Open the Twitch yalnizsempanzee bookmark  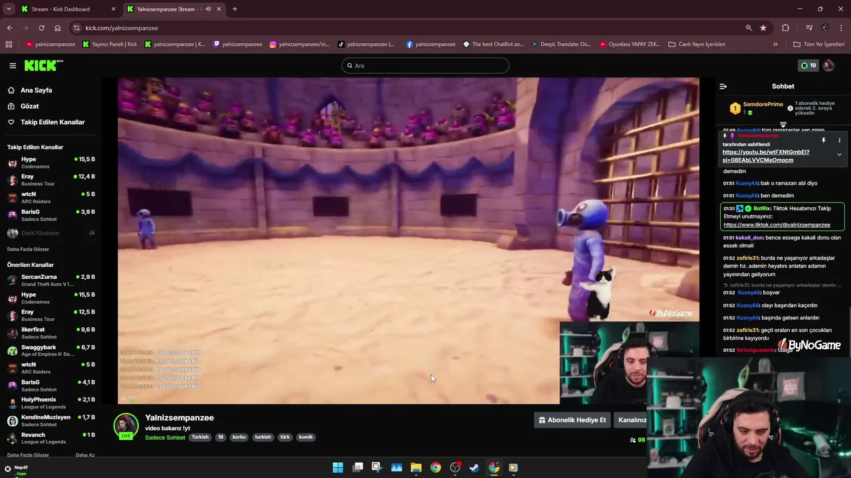(238, 44)
